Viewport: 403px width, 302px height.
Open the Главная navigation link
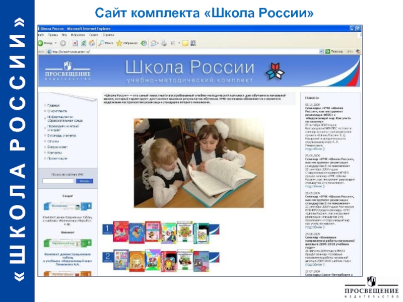pyautogui.click(x=53, y=106)
